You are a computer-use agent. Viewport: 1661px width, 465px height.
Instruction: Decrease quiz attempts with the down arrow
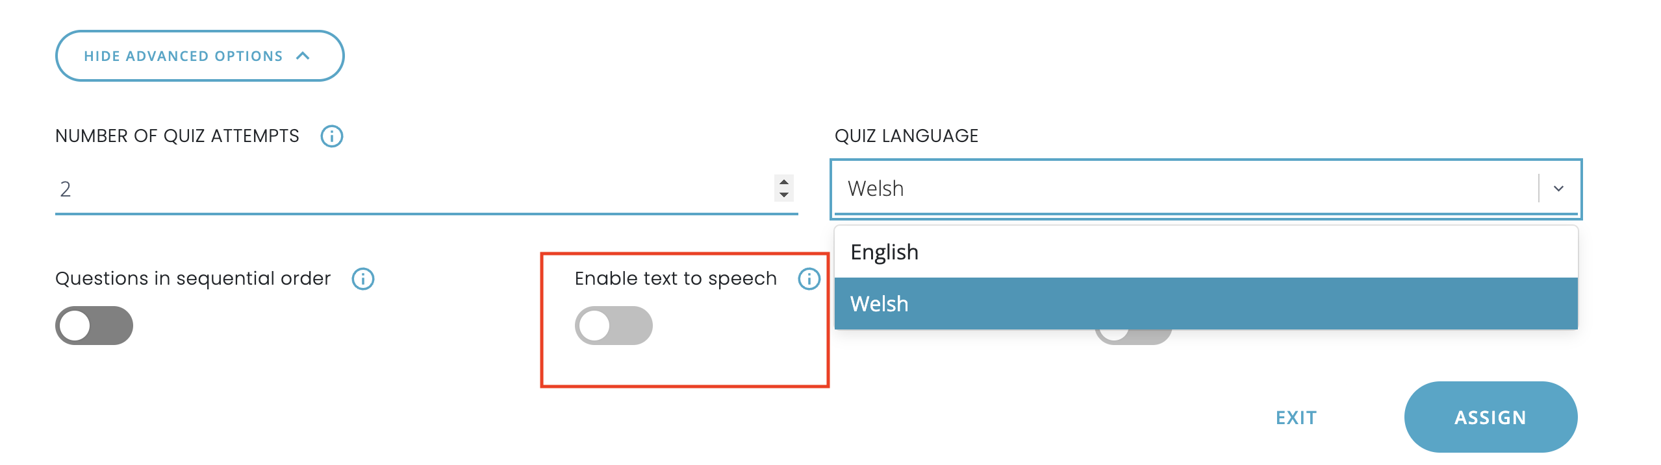[x=784, y=195]
